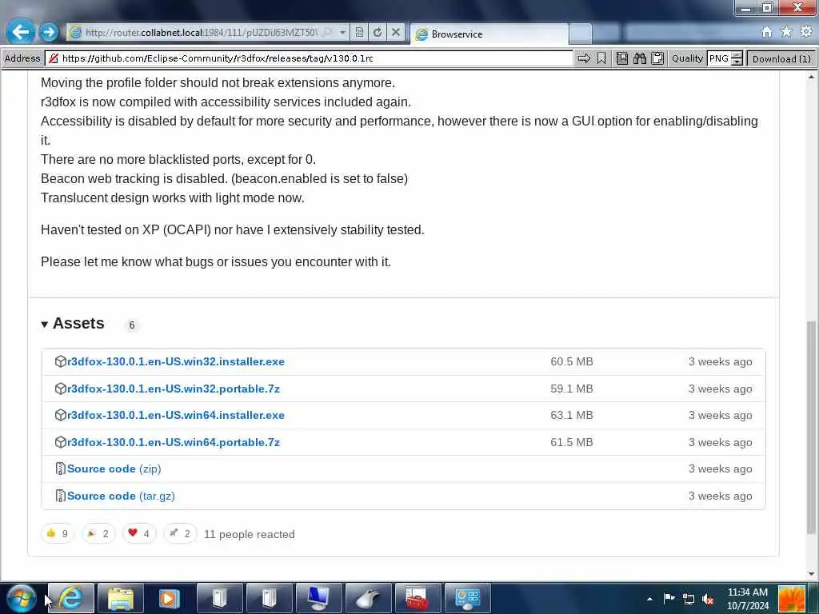
Task: Toggle the thumbs up reaction (9)
Action: (x=58, y=533)
